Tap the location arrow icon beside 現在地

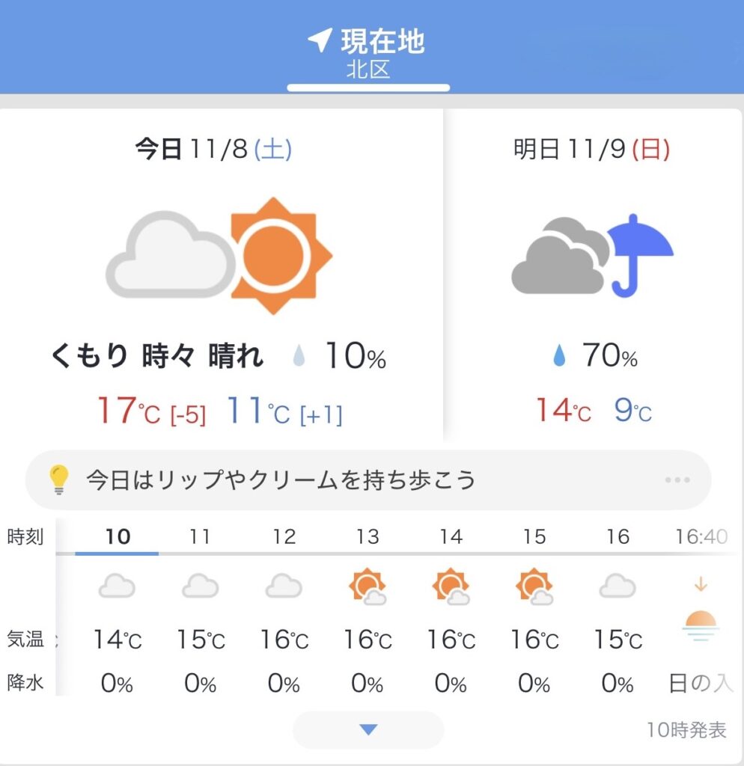point(320,41)
